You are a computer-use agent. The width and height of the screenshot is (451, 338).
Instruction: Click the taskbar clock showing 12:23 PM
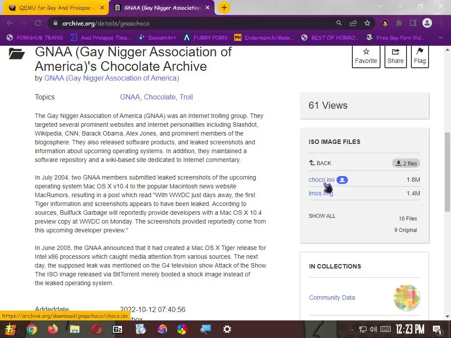coord(410,329)
